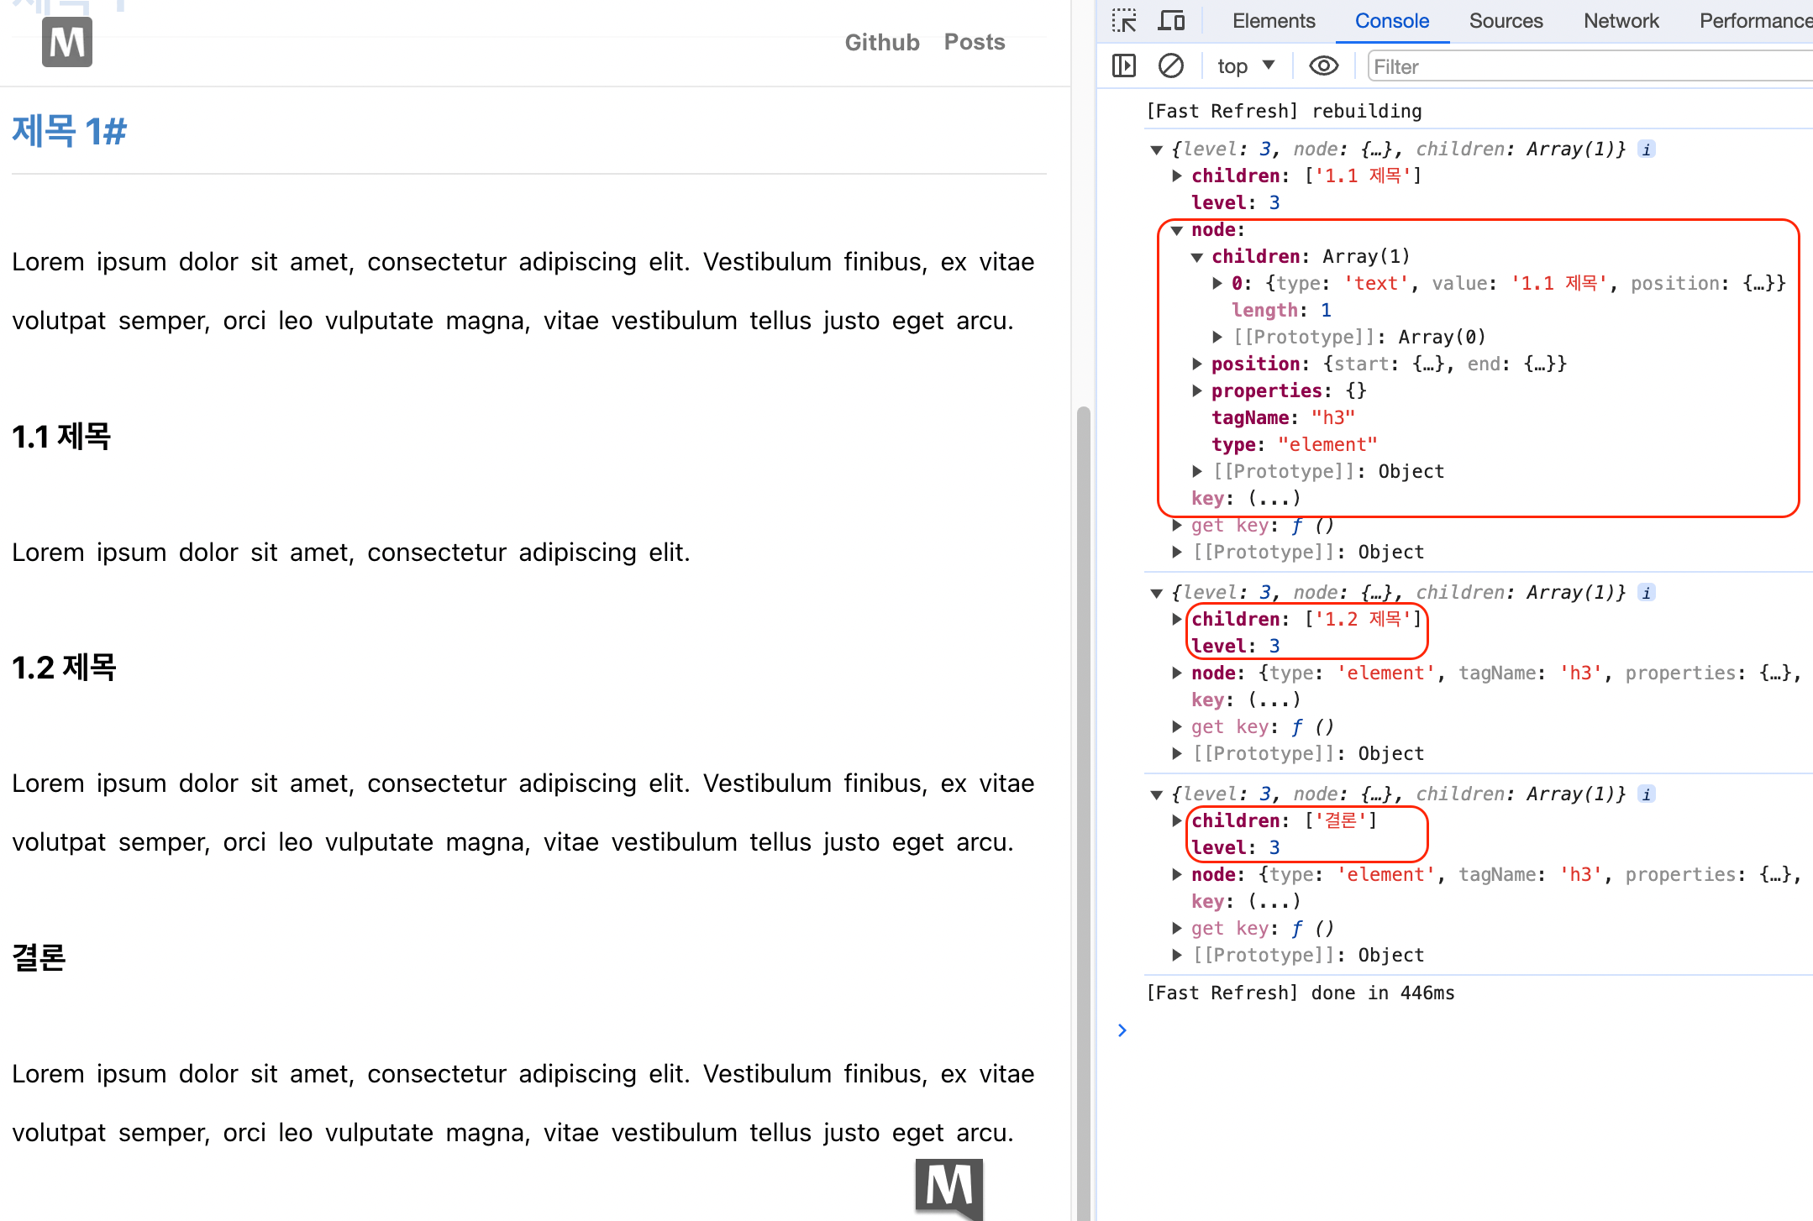Click the inspect element picker icon
Image resolution: width=1813 pixels, height=1221 pixels.
click(x=1123, y=20)
